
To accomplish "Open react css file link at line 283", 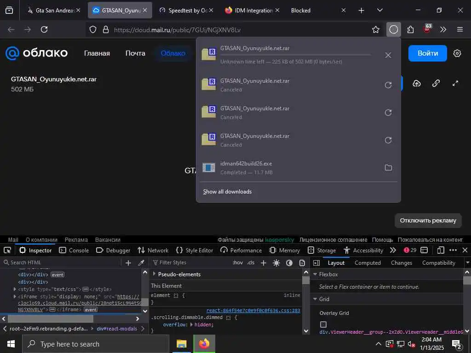I will (x=253, y=311).
